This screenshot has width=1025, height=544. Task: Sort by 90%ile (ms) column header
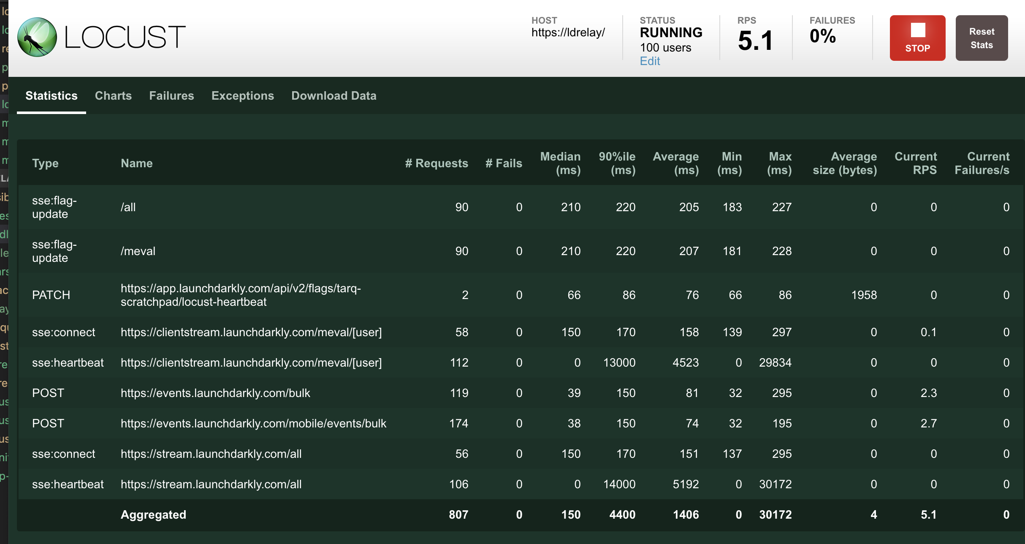click(617, 163)
